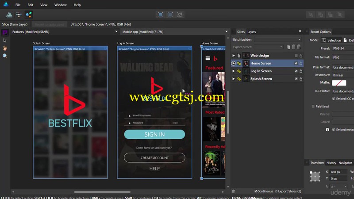Toggle export checkbox for Splash Screen slice

pyautogui.click(x=296, y=79)
